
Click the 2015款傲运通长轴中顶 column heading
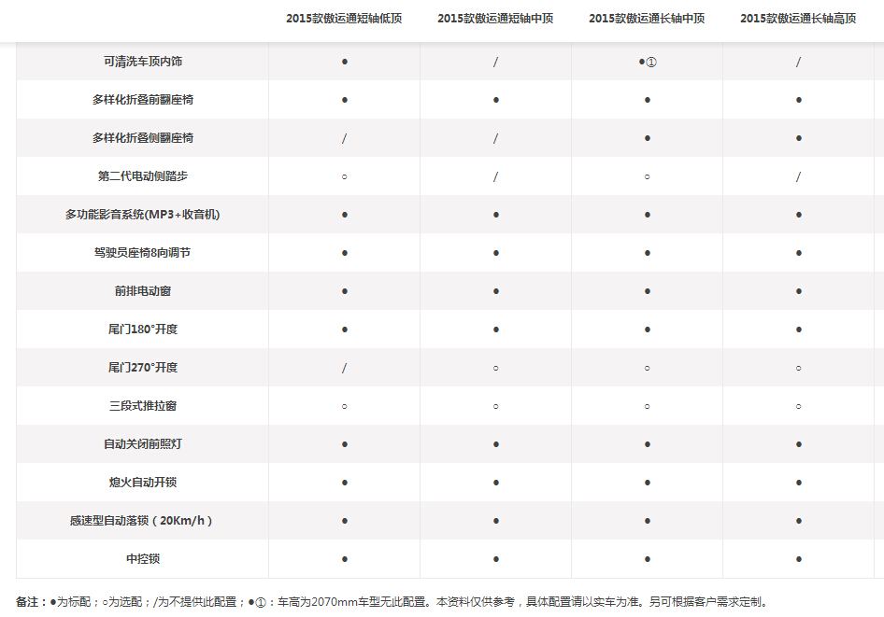[647, 19]
